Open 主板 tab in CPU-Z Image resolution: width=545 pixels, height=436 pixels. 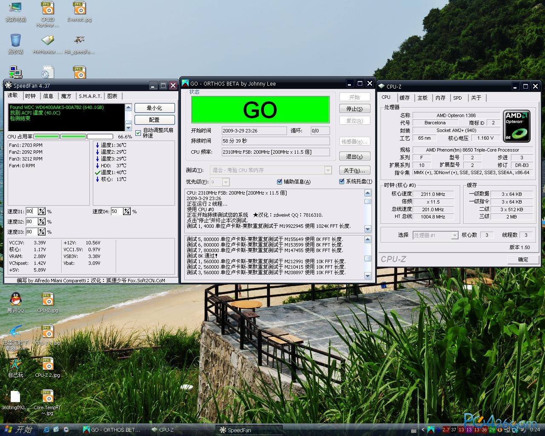[422, 98]
